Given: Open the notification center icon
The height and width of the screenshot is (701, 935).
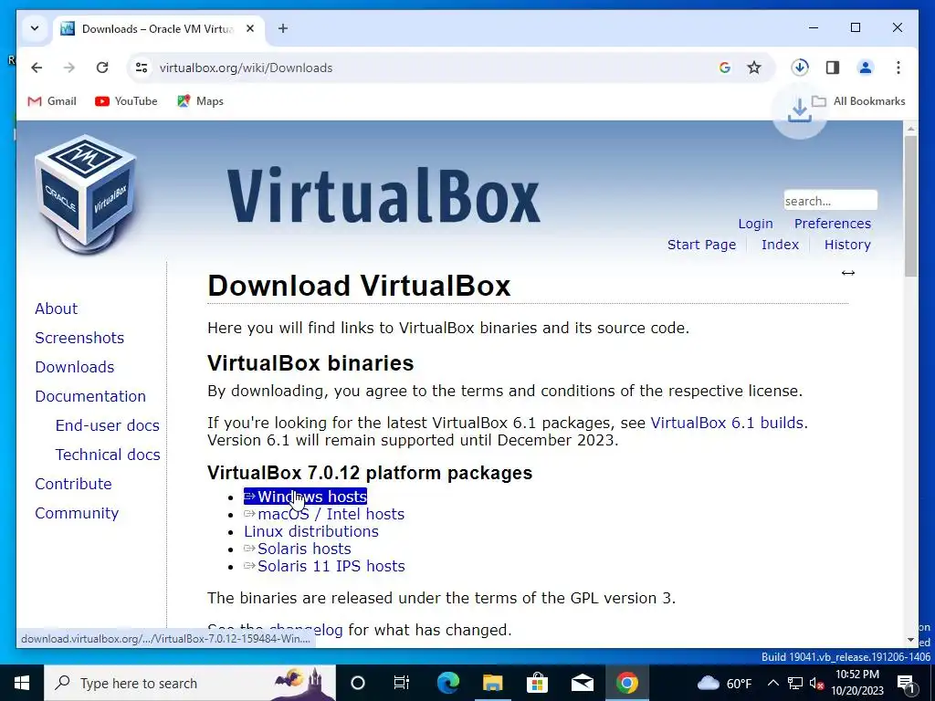Looking at the screenshot, I should (x=905, y=683).
